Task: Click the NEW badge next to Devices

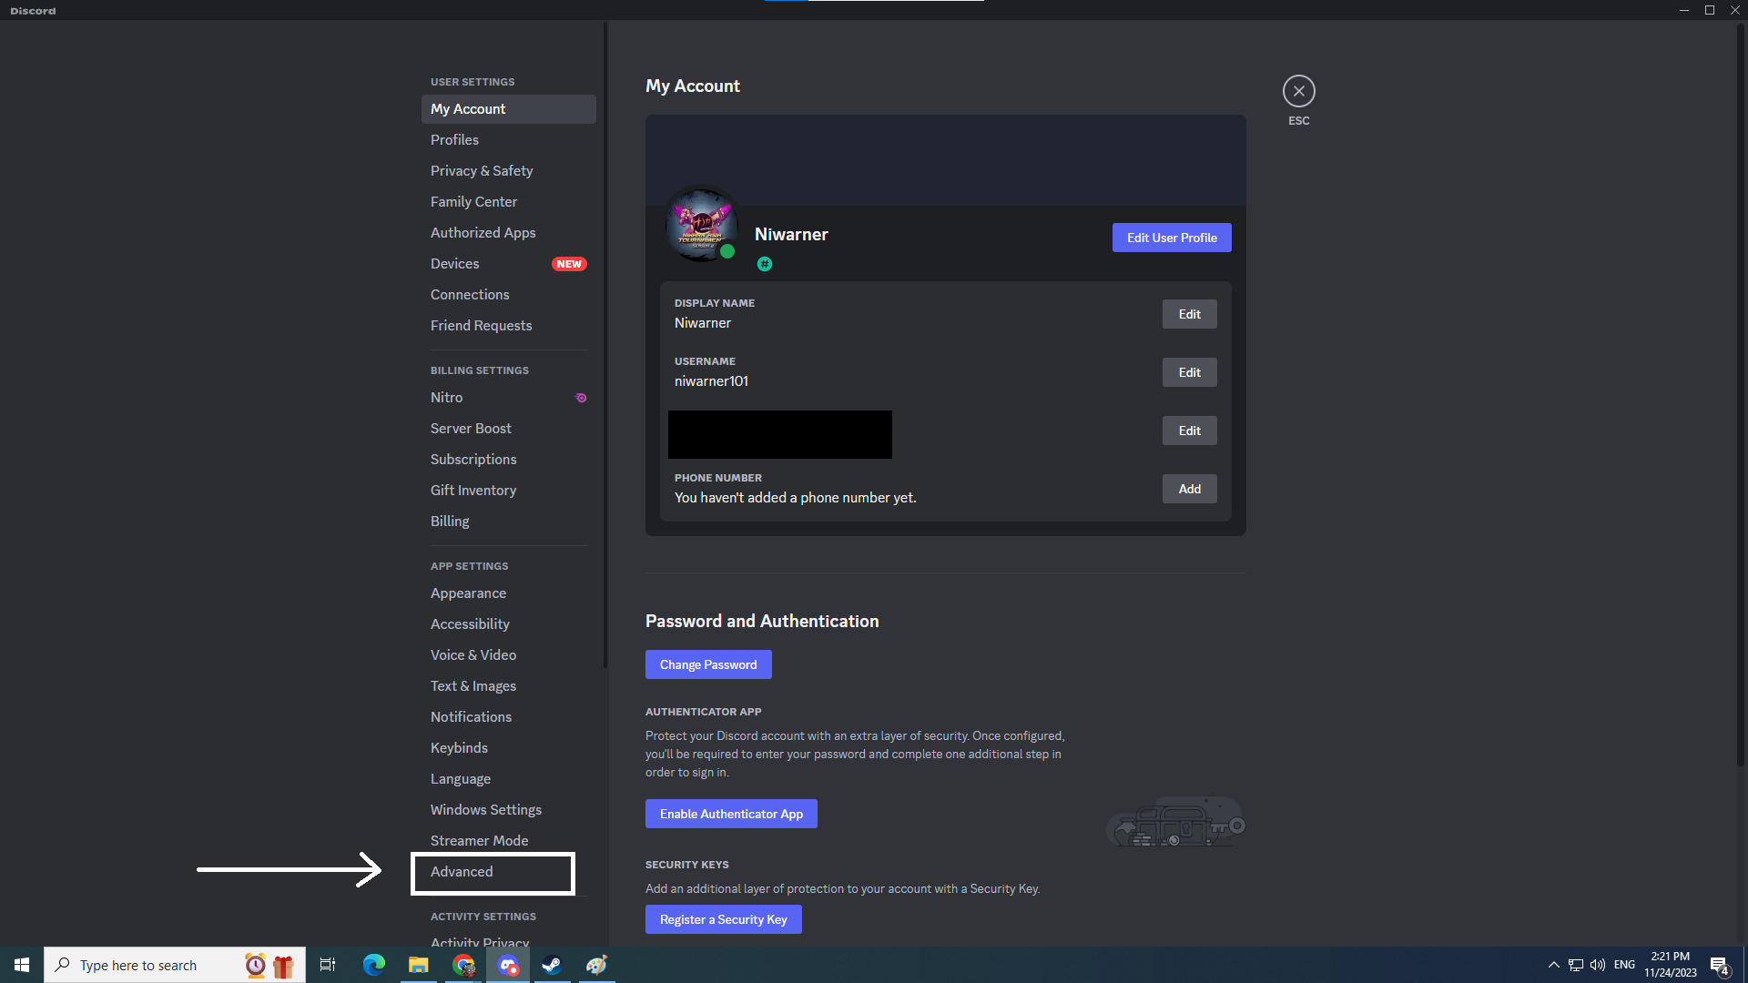Action: click(x=569, y=264)
